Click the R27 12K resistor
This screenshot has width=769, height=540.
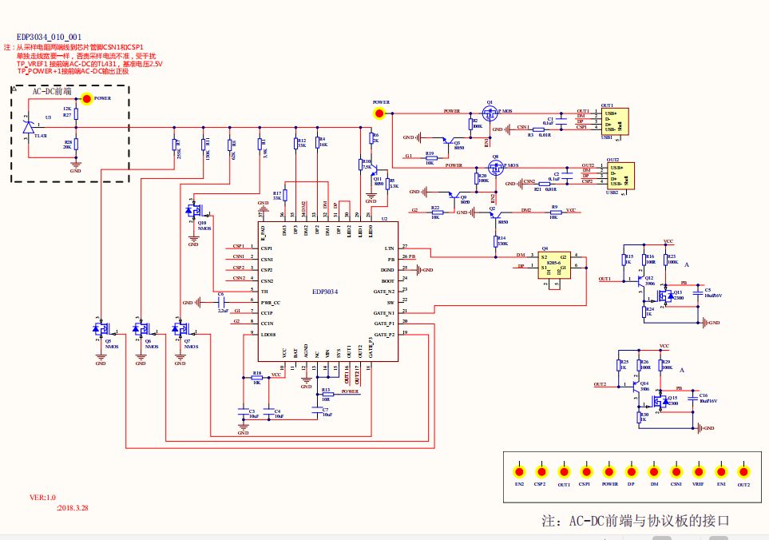pyautogui.click(x=76, y=113)
